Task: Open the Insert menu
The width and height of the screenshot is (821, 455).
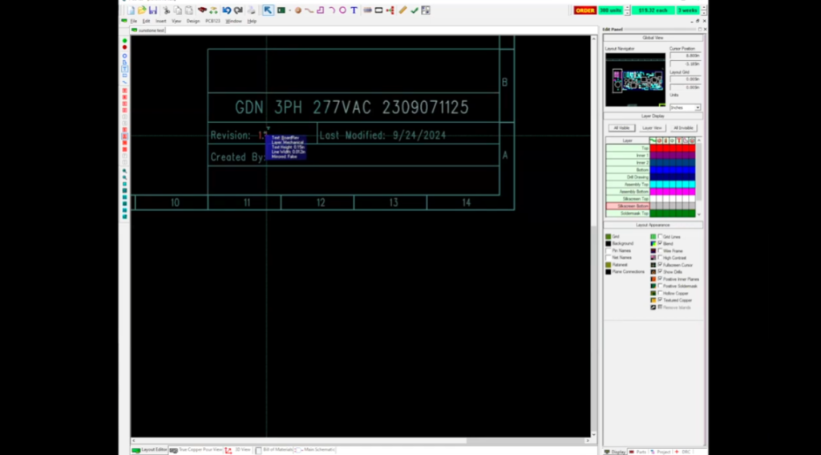Action: coord(160,21)
